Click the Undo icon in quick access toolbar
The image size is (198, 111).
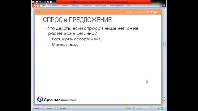(41, 2)
